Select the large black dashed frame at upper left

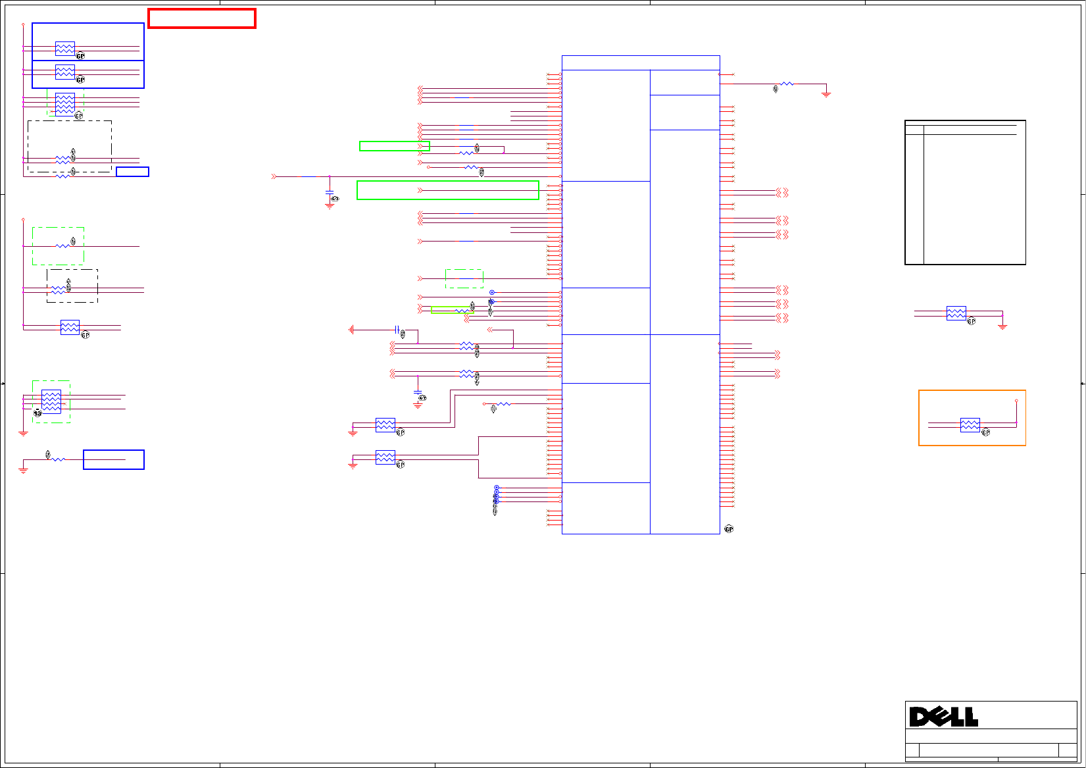[x=70, y=147]
